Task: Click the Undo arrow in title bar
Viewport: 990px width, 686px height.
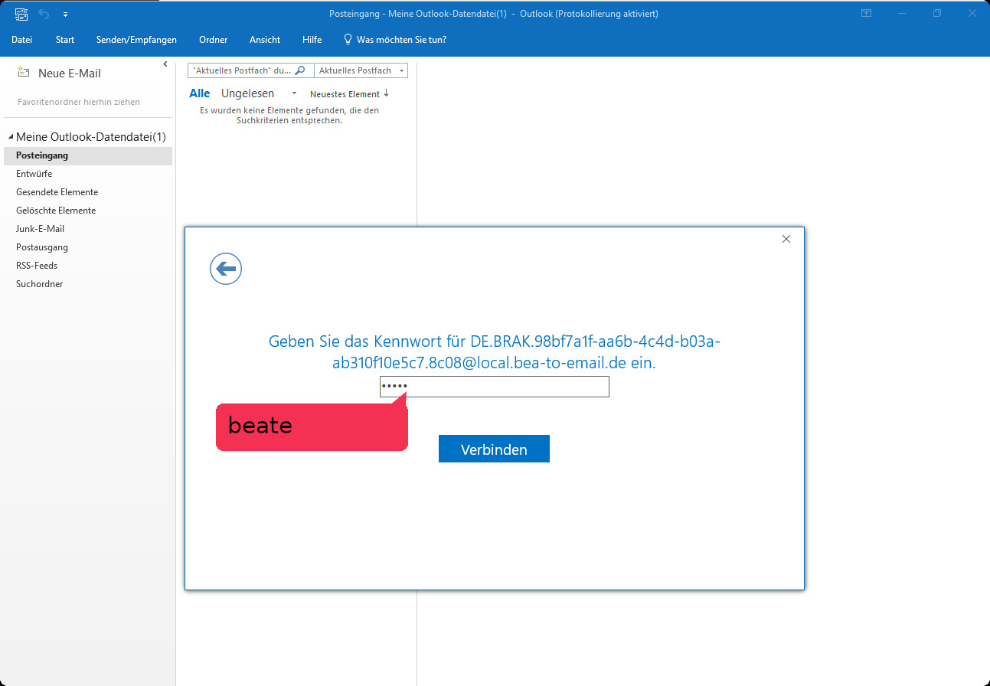Action: (44, 14)
